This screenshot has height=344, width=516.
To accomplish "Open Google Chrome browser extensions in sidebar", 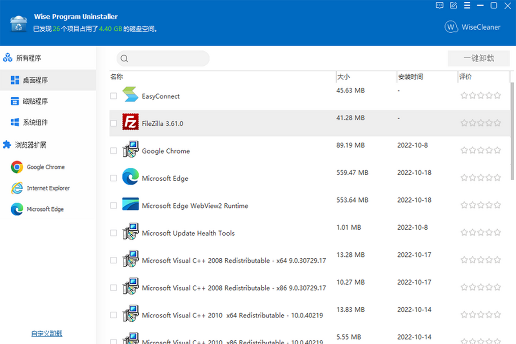I will pyautogui.click(x=38, y=167).
